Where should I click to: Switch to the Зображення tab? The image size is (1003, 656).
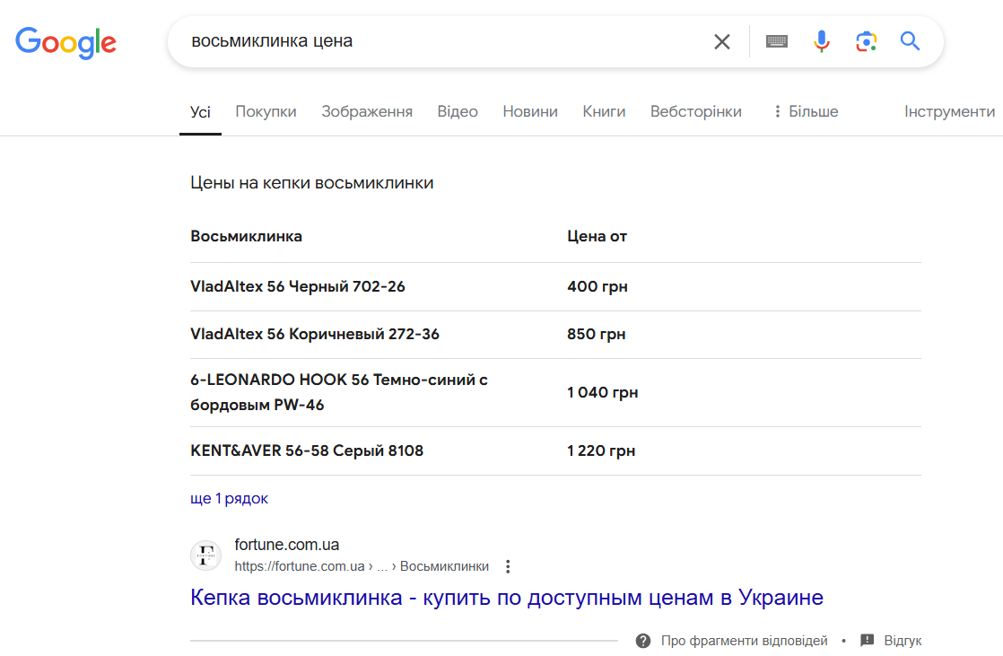click(x=368, y=110)
